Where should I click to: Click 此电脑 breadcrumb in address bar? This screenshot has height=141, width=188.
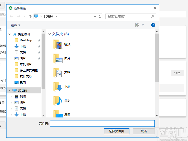pyautogui.click(x=49, y=16)
